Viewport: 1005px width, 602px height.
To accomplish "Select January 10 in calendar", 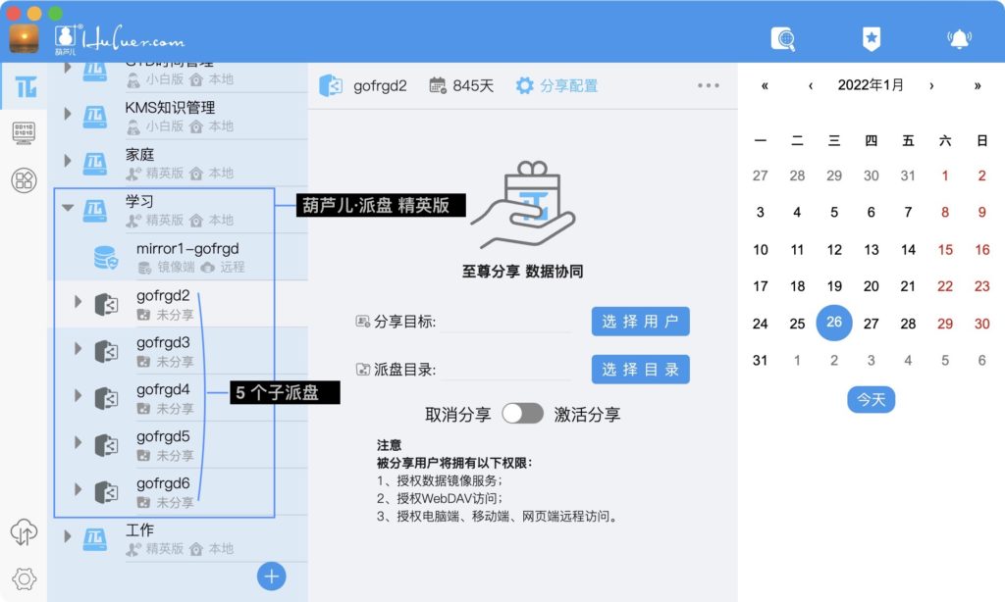I will click(x=761, y=250).
